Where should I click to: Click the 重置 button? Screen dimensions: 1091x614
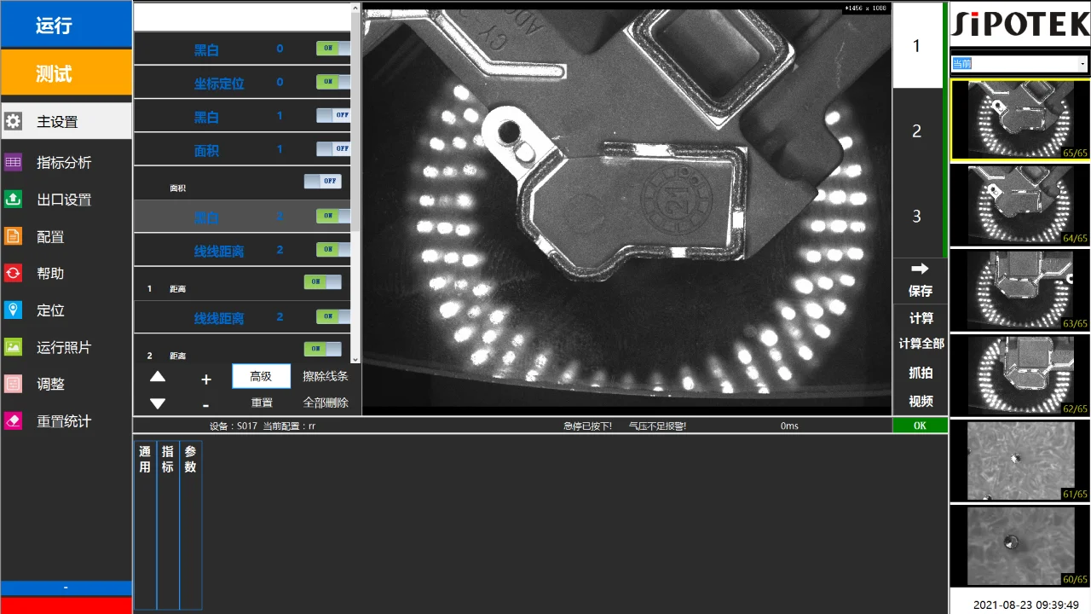(262, 403)
